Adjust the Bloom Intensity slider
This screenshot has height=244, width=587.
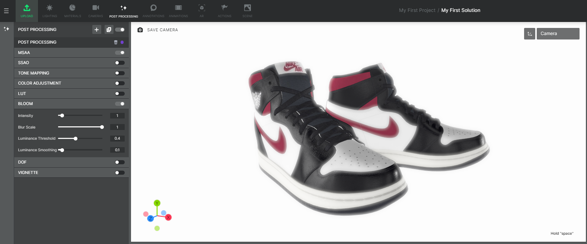point(80,115)
